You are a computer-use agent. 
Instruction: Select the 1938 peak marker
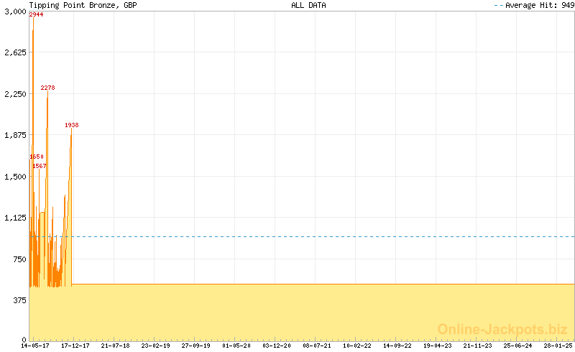click(71, 125)
